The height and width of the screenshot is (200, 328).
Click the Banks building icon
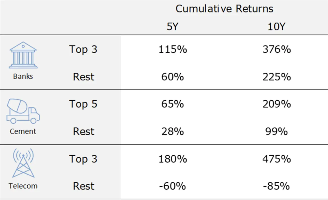coord(23,55)
